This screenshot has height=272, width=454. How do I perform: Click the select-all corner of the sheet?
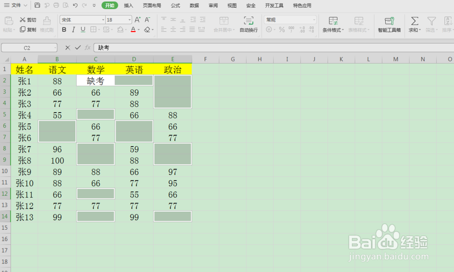coord(5,59)
